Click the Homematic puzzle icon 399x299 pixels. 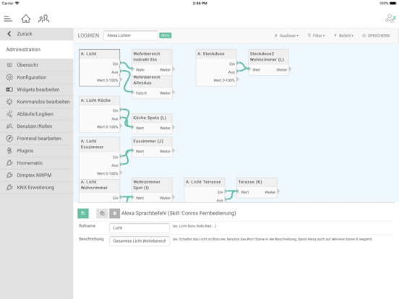tap(9, 162)
